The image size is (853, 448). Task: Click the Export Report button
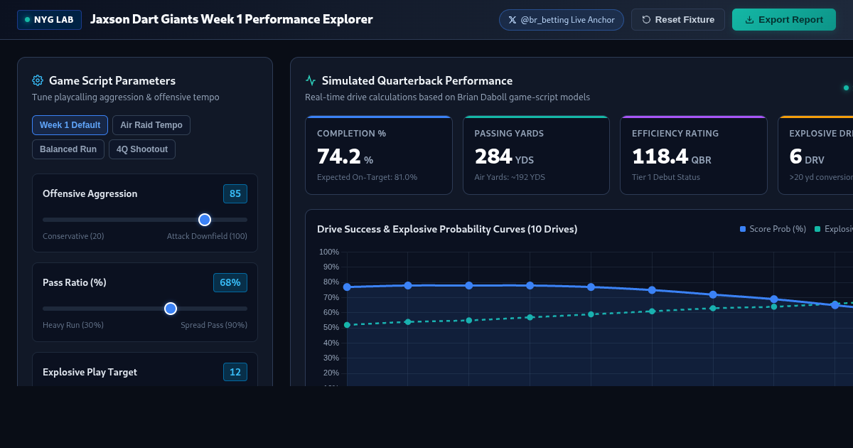click(784, 20)
